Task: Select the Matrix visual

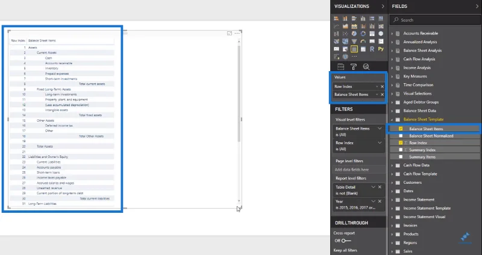Action: tap(363, 49)
